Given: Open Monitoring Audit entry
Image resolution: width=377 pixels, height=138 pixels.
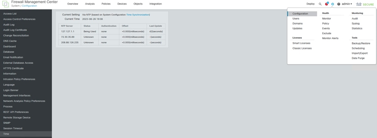Looking at the screenshot, I should (355, 18).
